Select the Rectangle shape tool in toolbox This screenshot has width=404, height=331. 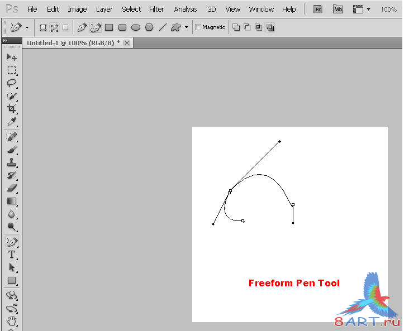click(12, 281)
